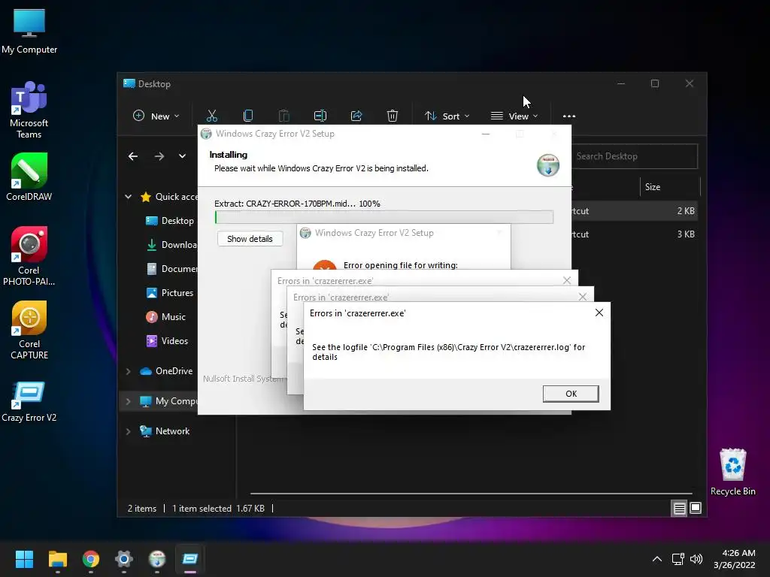Close the front crazererrer.exe error dialog

[599, 313]
